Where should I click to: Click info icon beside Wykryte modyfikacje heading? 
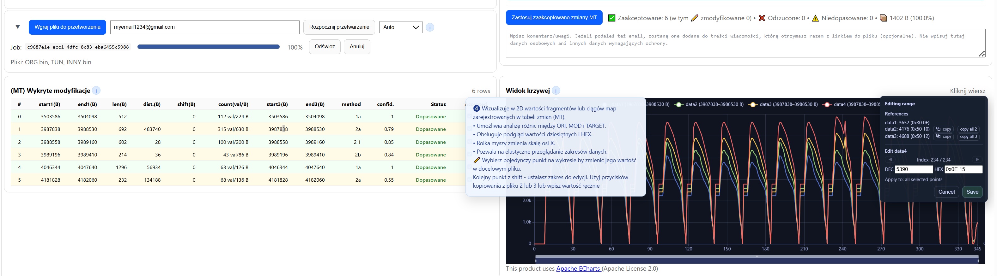pyautogui.click(x=96, y=91)
